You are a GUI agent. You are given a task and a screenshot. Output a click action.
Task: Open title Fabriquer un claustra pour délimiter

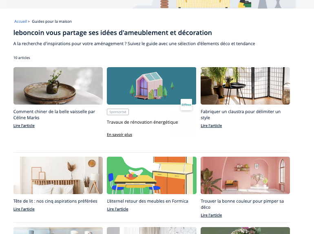241,114
